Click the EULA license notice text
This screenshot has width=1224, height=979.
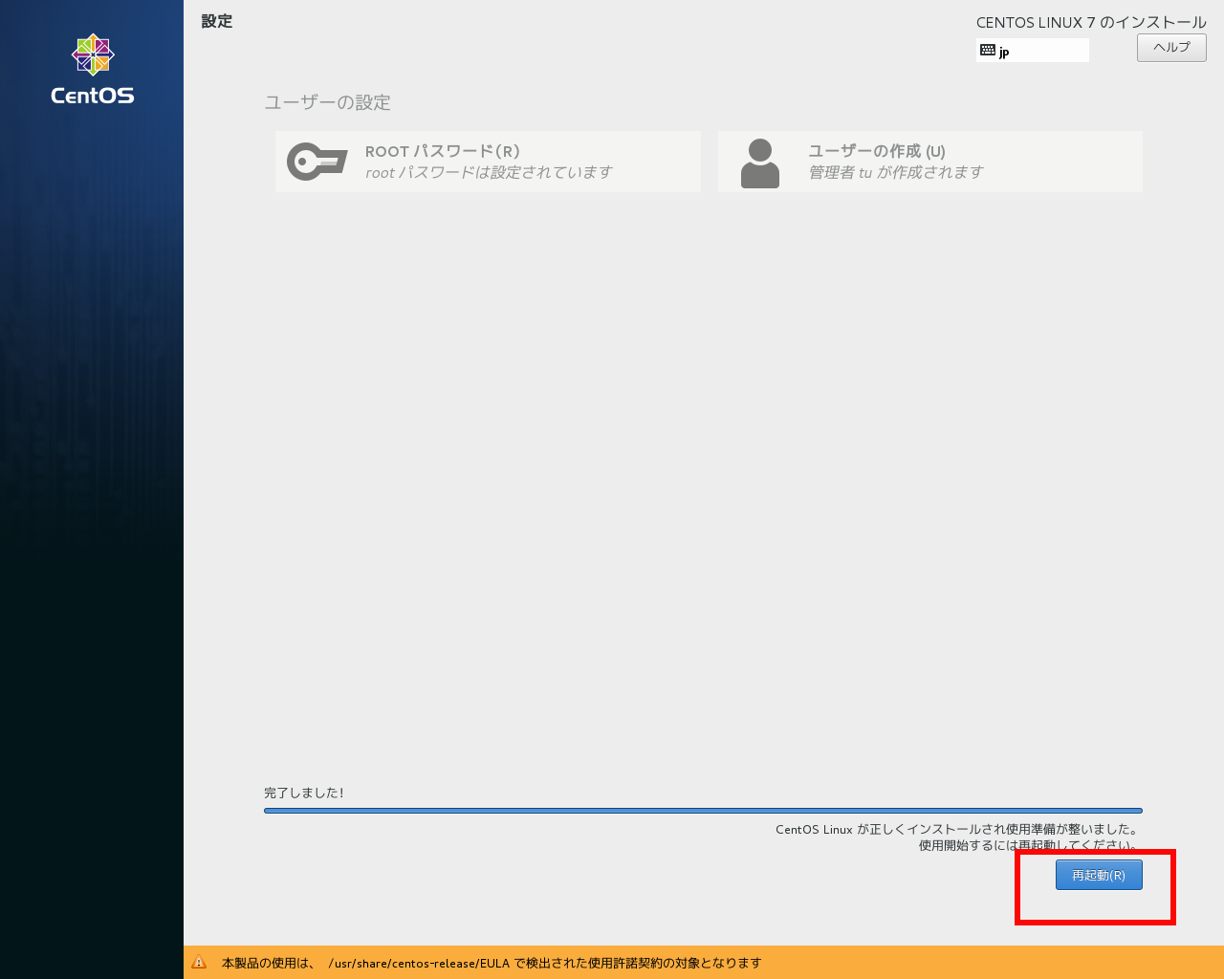[x=492, y=963]
